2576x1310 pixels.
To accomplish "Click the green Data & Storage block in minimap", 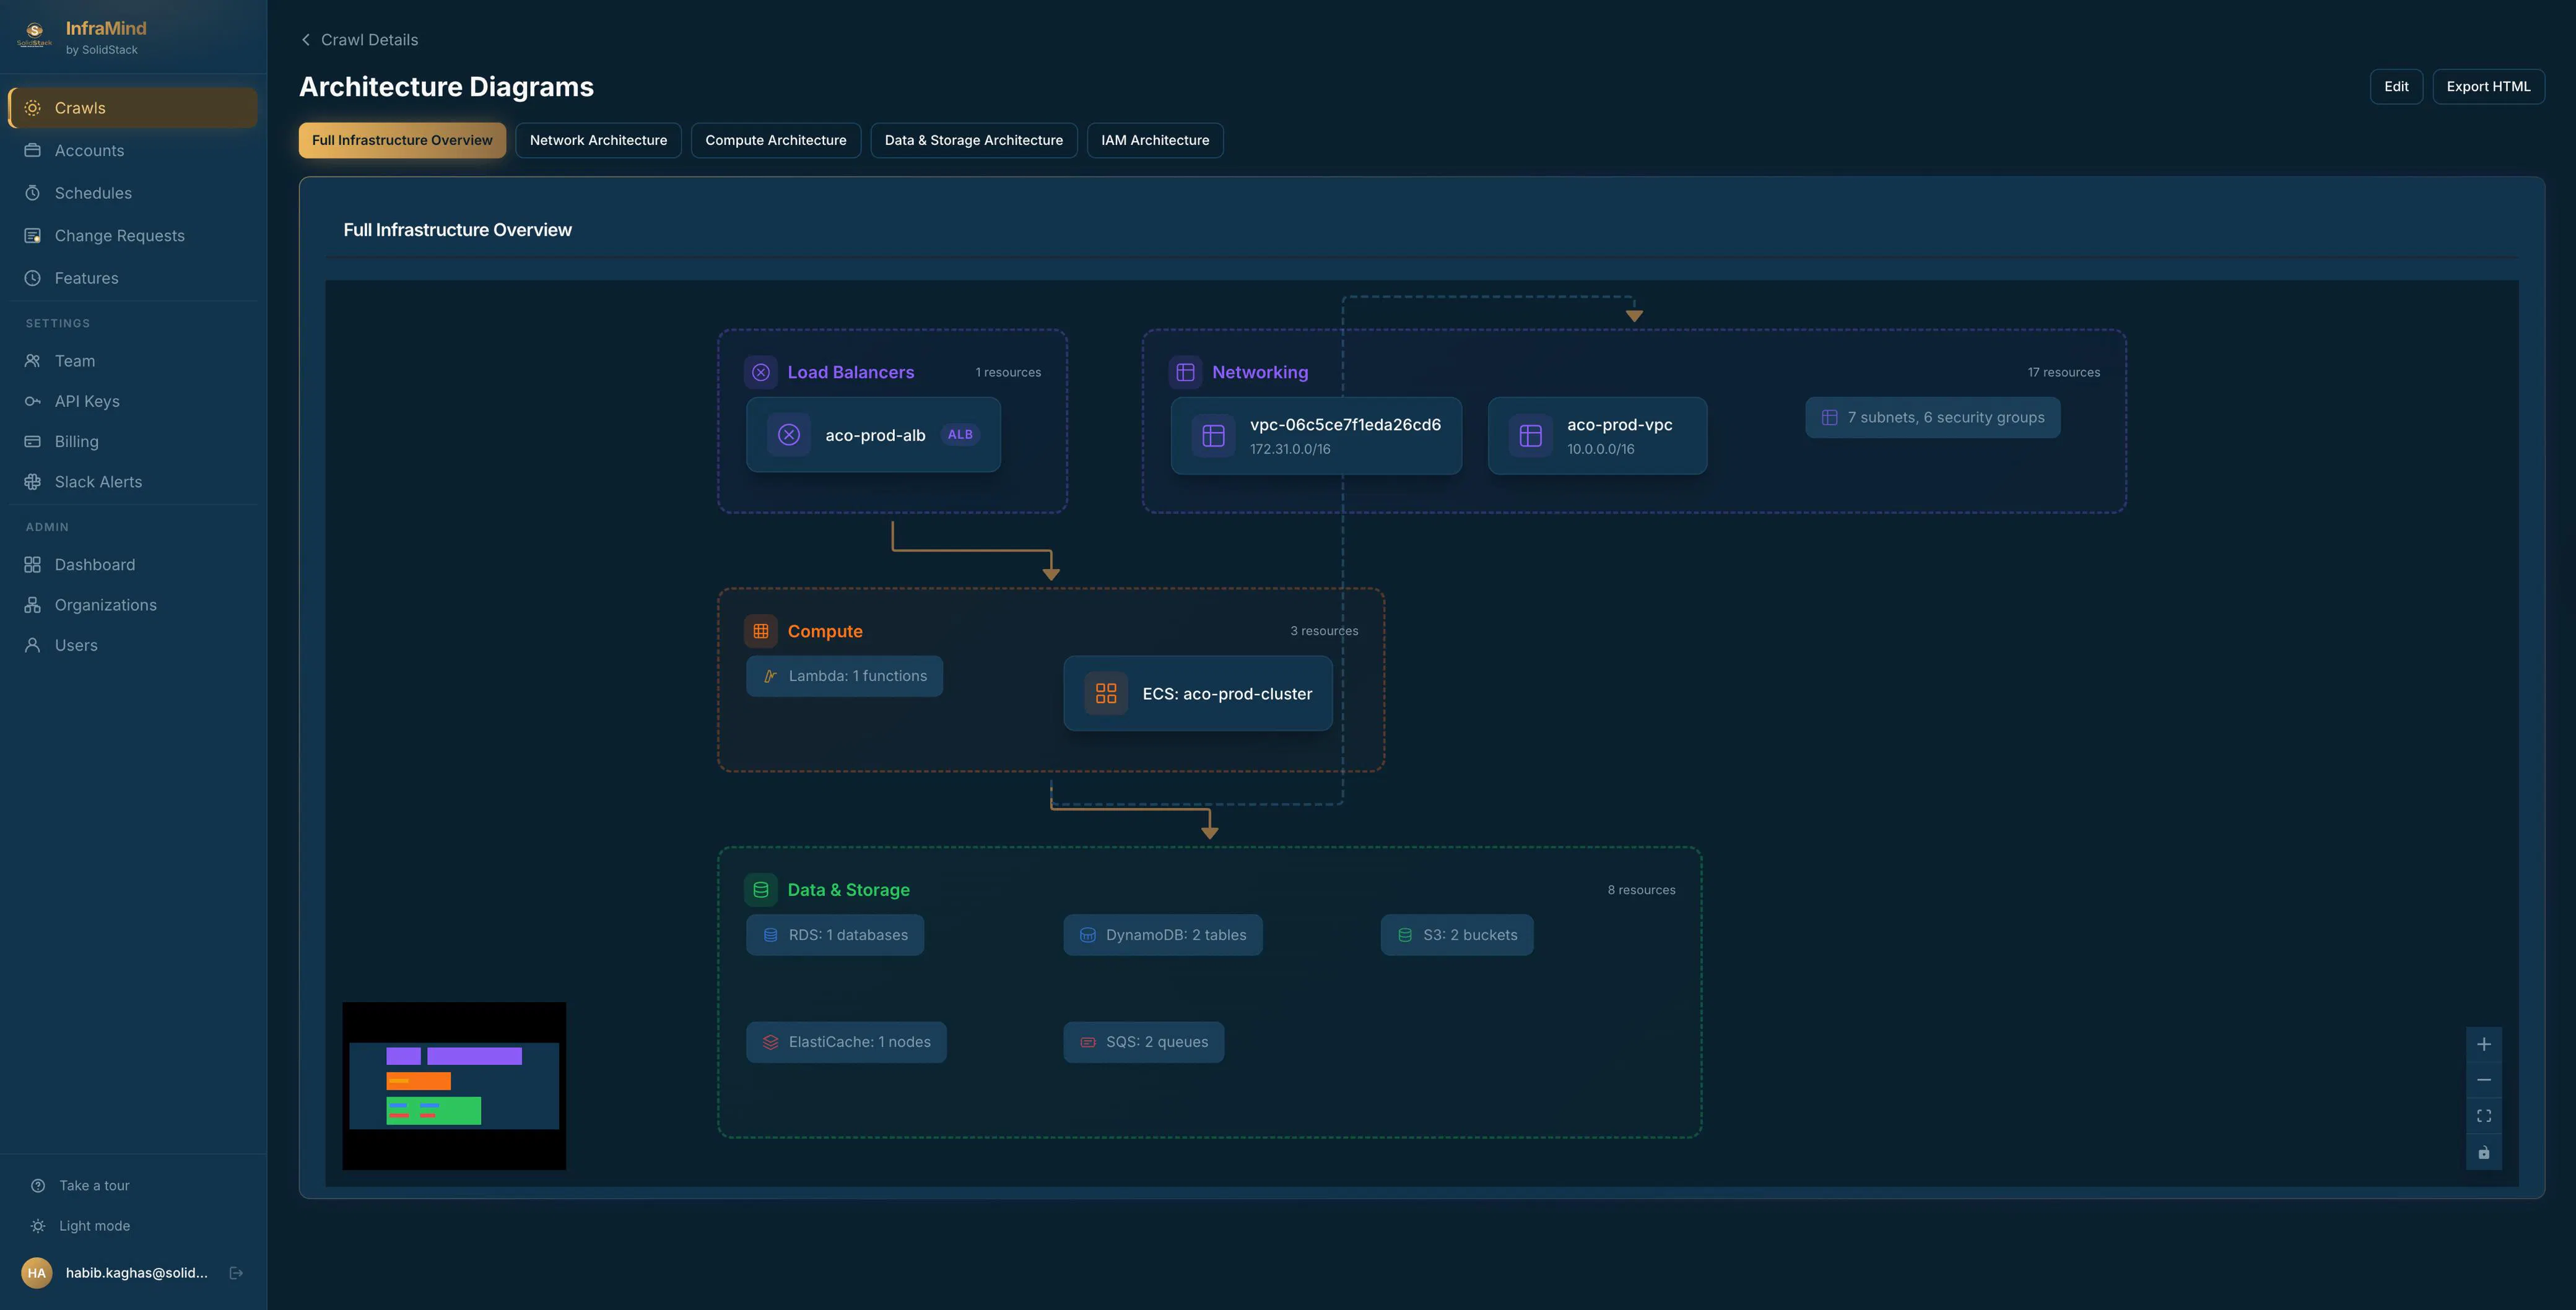I will click(433, 1111).
